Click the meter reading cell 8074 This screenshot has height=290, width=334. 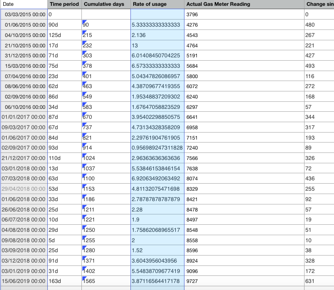244,179
